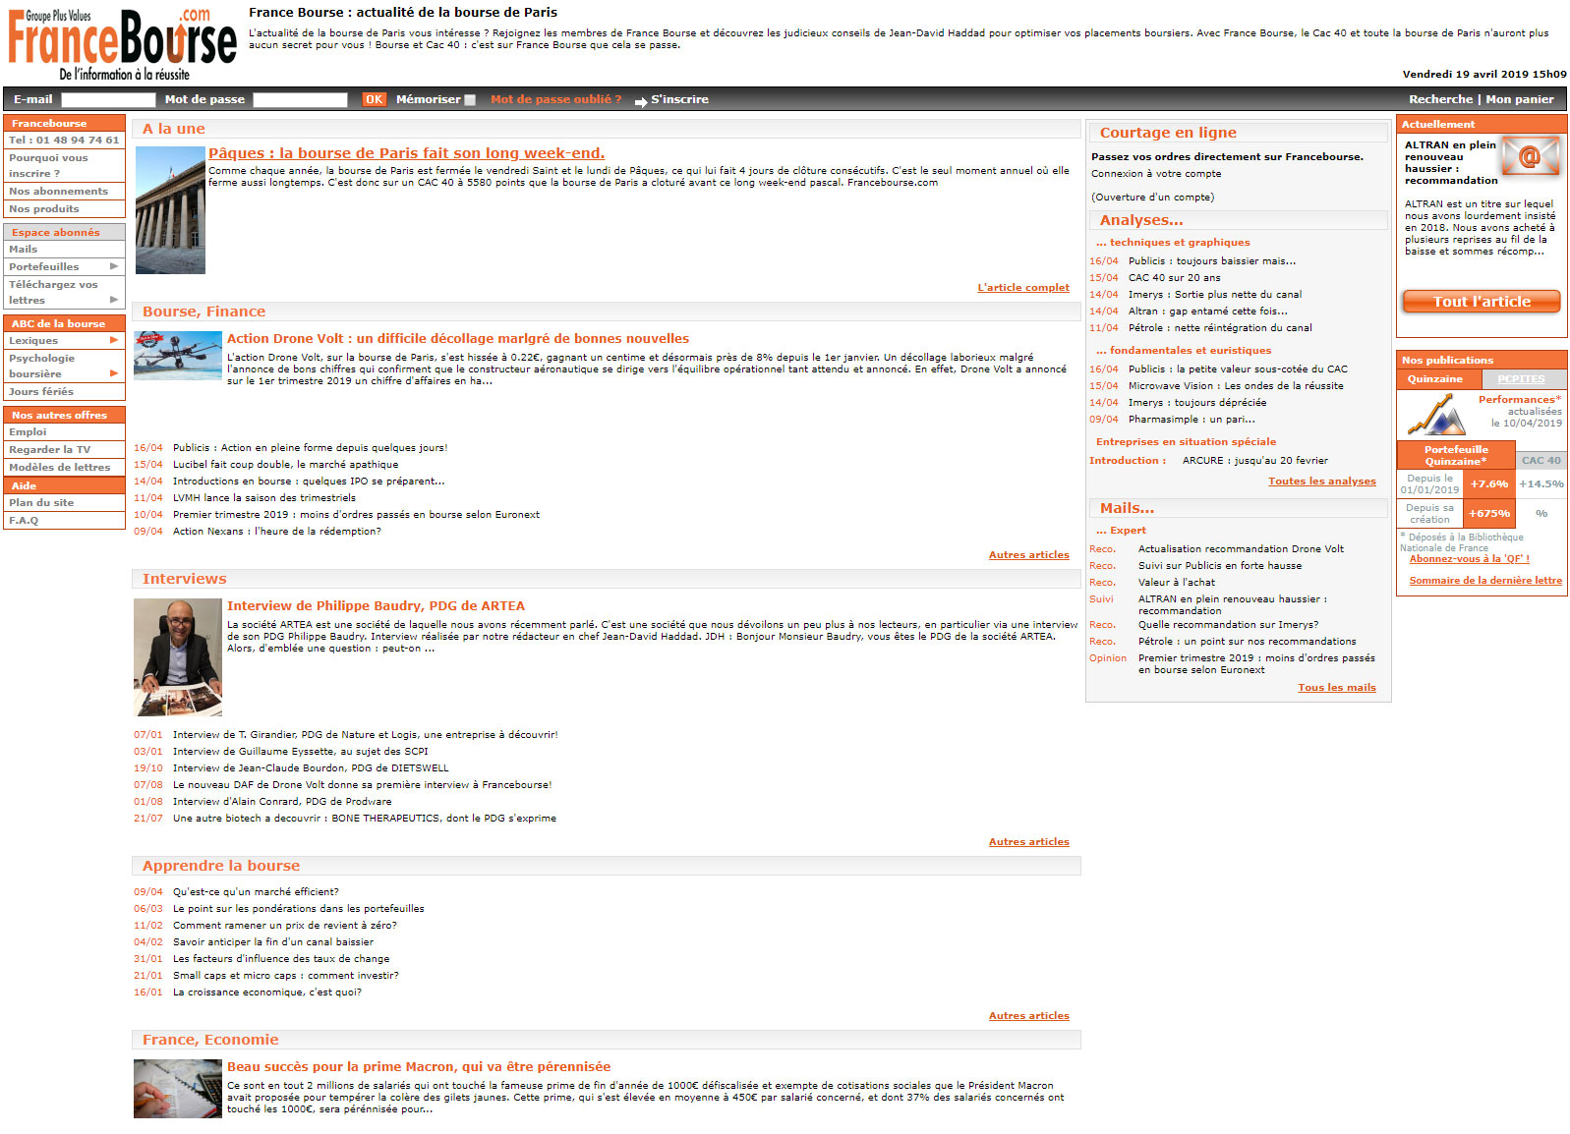Open Sommaire de la dernière lettre link
The width and height of the screenshot is (1570, 1134).
coord(1485,581)
